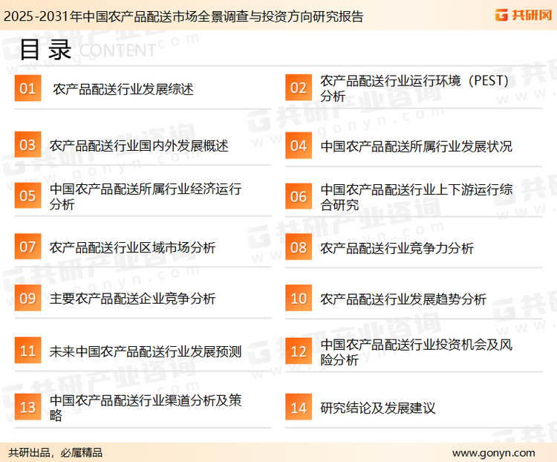Select the 08 chapter number badge
Viewport: 557px width, 462px height.
(x=298, y=247)
